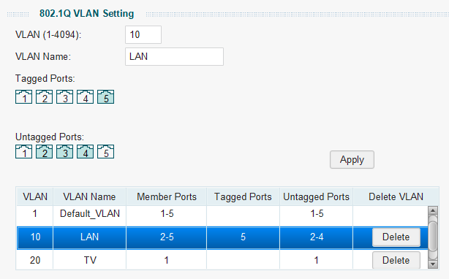Delete the TV VLAN 20 entry

pyautogui.click(x=396, y=260)
